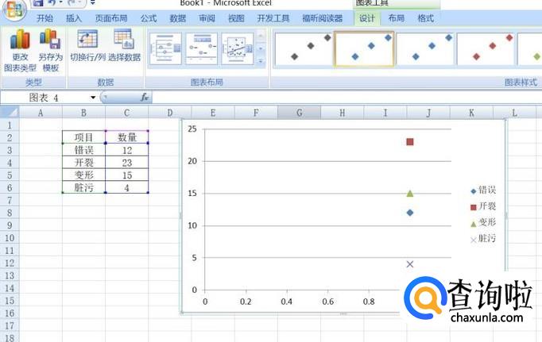Choose the second chart layout thumbnail

click(x=202, y=48)
